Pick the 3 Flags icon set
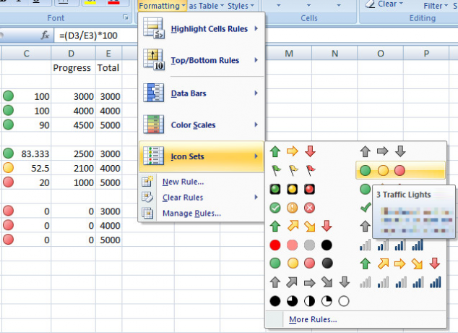458x333 pixels. 293,170
